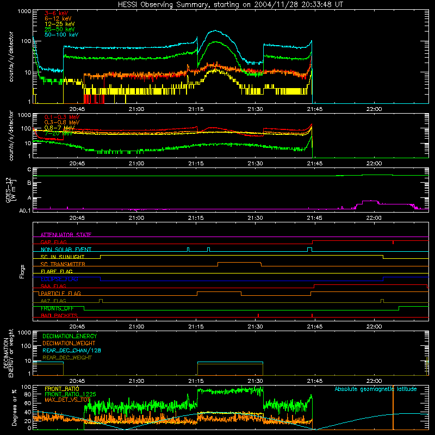435x435 pixels.
Task: Click the SC_IN_SUNLIGHT flag label
Action: point(63,257)
